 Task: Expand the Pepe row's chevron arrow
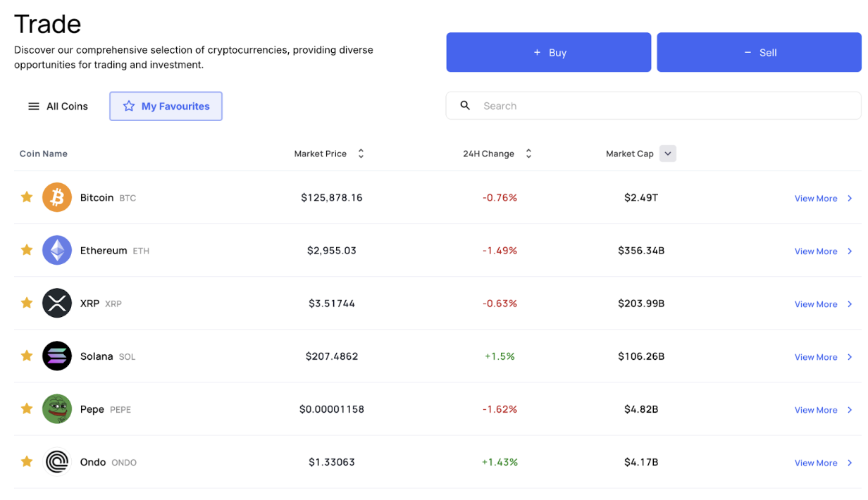[x=850, y=410]
